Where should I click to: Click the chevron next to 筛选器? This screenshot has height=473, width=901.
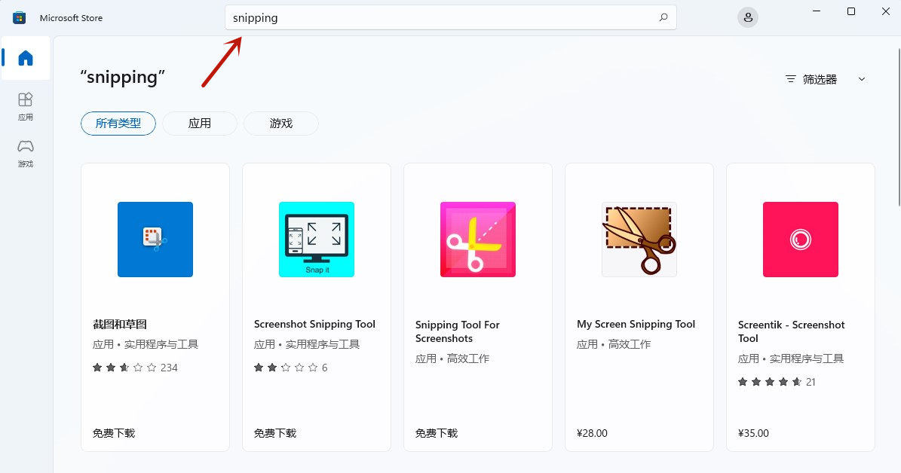(x=862, y=79)
